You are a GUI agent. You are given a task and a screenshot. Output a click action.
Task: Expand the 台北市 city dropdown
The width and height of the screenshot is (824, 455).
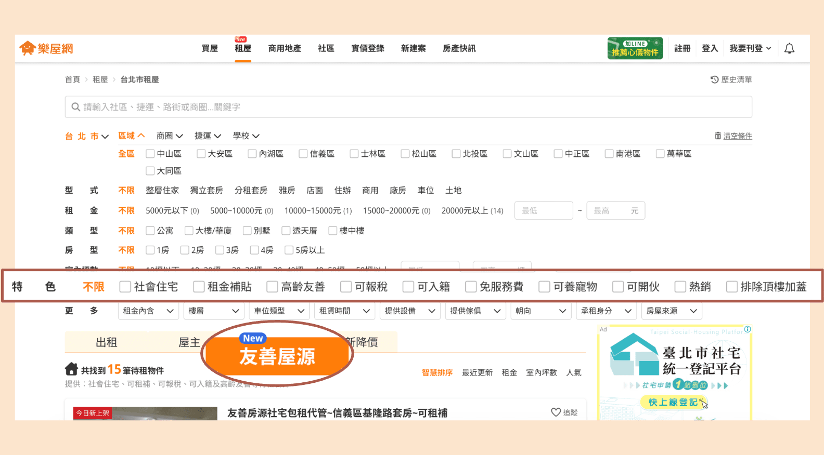87,136
